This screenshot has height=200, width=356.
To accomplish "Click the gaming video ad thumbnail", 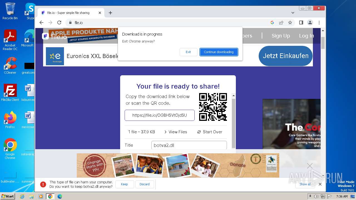I will pyautogui.click(x=291, y=124).
